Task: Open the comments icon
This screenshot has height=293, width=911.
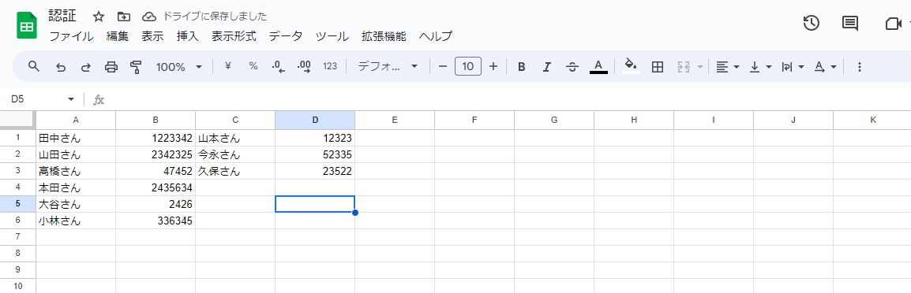Action: [x=850, y=23]
